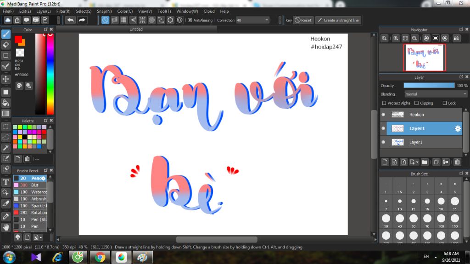This screenshot has height=264, width=470.
Task: Click the Navigator preview thumbnail
Action: point(424,57)
